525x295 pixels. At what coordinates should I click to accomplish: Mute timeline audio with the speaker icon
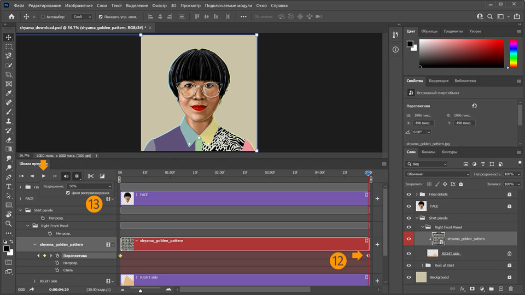click(x=66, y=176)
